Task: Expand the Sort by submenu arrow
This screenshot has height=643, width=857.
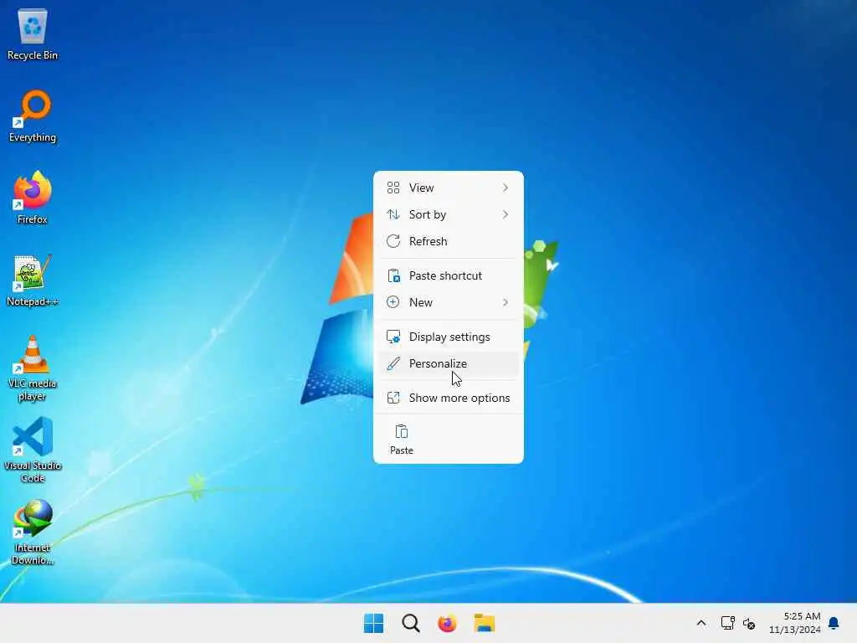Action: point(505,214)
